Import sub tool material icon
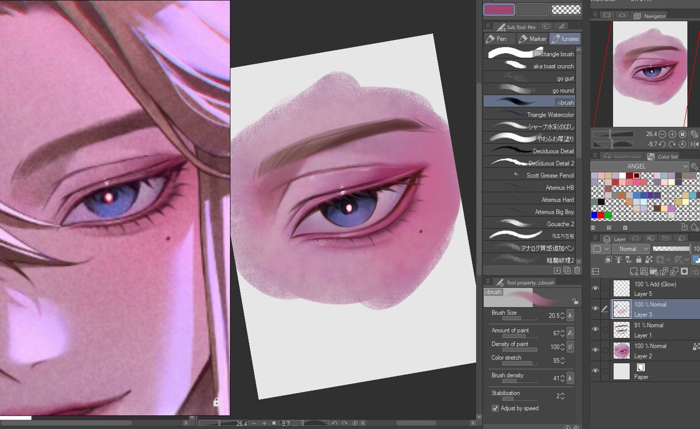Image resolution: width=700 pixels, height=429 pixels. 557,270
